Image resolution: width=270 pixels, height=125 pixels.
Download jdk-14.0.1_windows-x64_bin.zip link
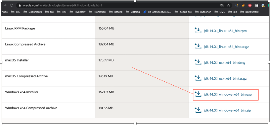point(227,110)
